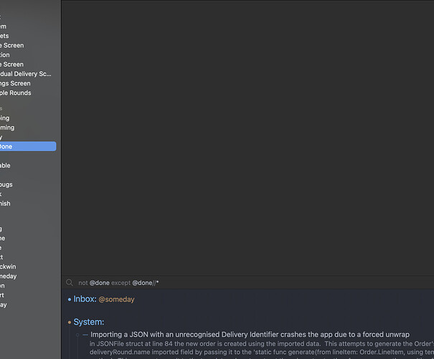Click the search magnifier icon
The image size is (434, 359).
69,283
